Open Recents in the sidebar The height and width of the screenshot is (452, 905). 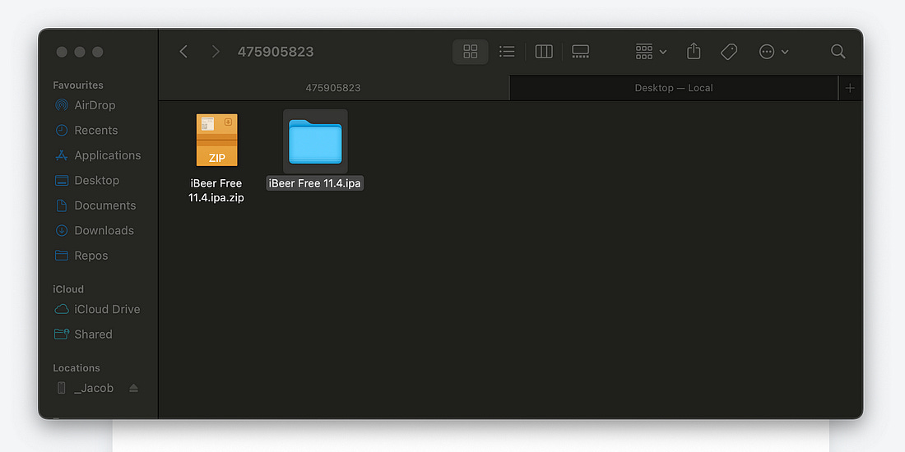[86, 131]
